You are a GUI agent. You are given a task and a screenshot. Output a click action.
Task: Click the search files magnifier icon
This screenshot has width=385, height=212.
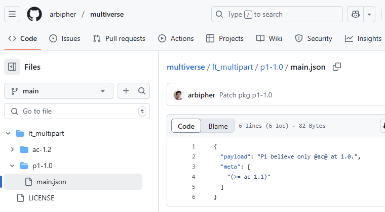point(142,91)
